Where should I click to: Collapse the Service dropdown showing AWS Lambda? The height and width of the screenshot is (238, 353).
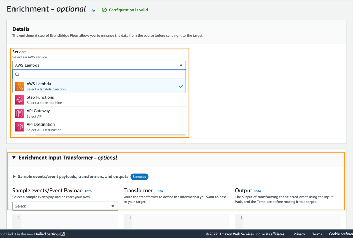point(99,65)
